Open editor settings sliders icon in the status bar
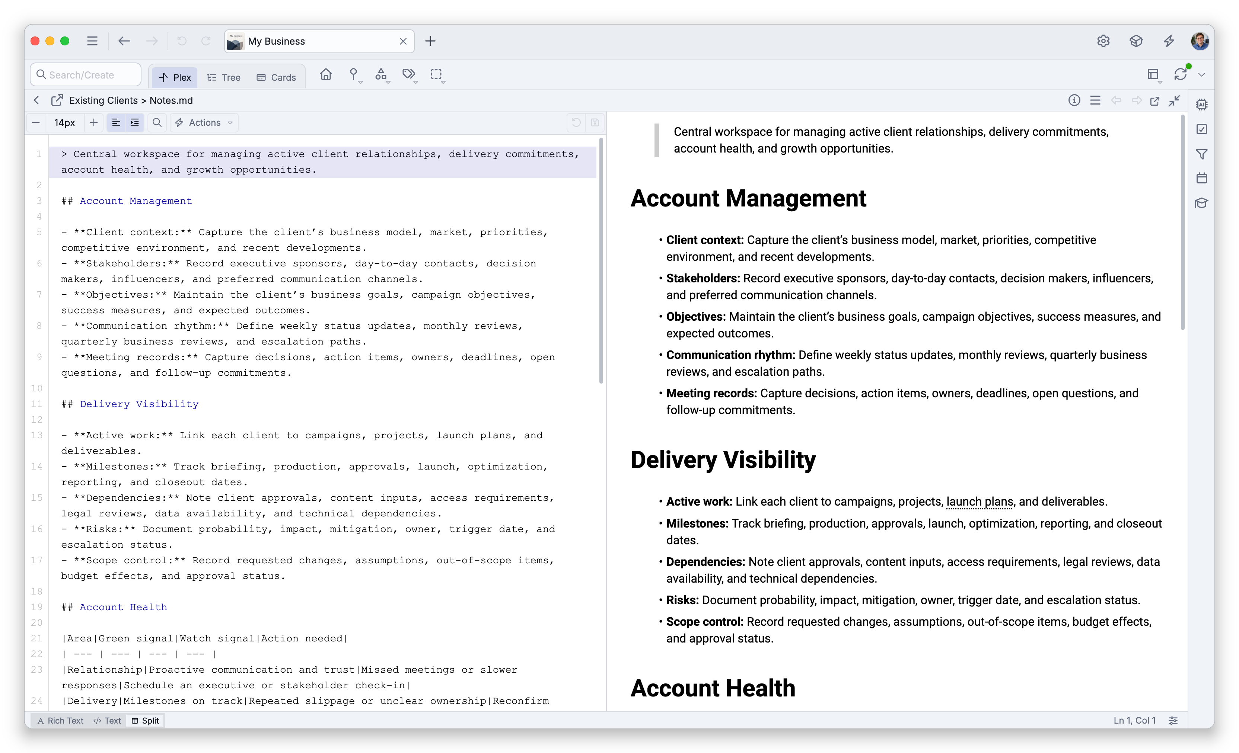1239x753 pixels. [1173, 720]
